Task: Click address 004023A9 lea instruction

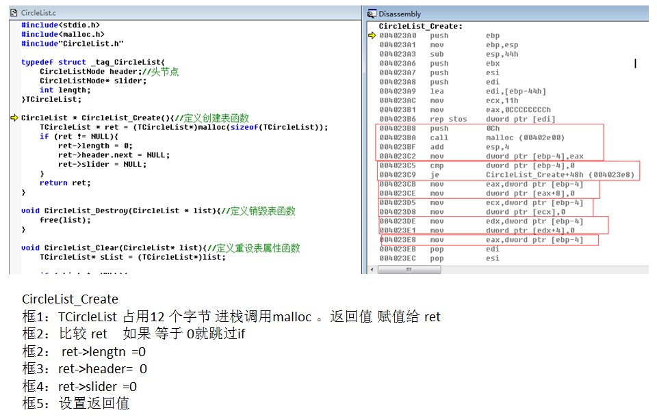Action: 463,91
